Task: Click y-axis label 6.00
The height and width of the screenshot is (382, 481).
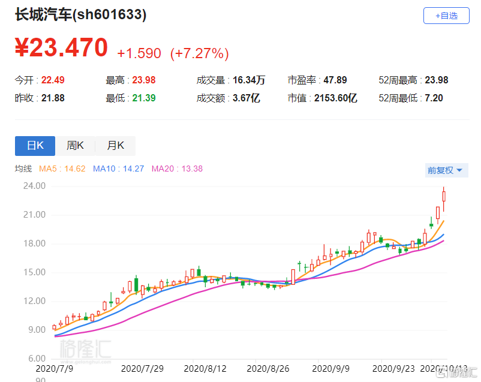Action: pos(37,359)
